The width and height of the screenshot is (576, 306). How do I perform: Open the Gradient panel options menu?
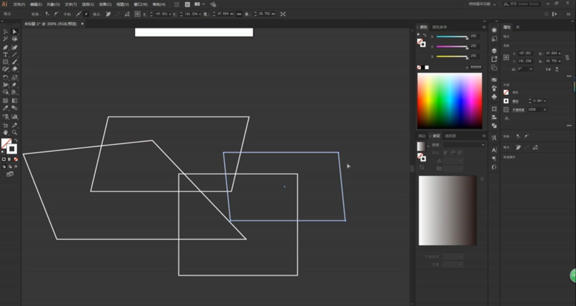coord(484,136)
